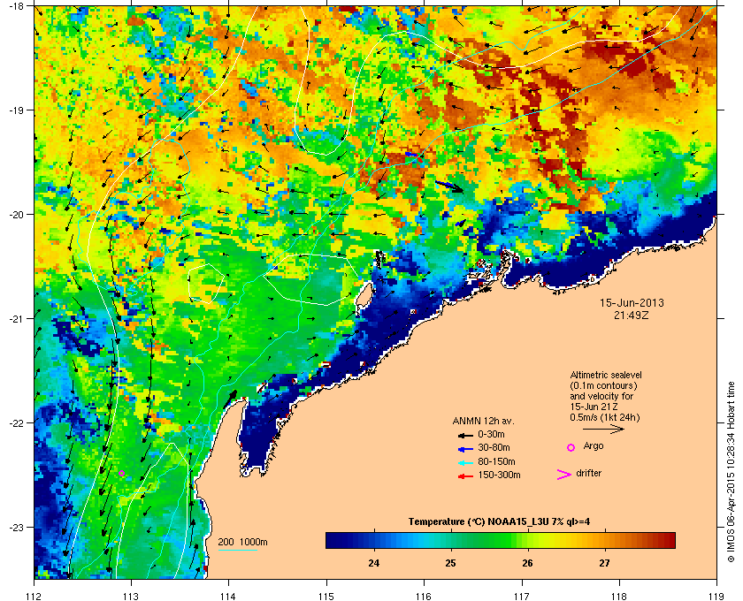Click latitude axis label -21
Image resolution: width=743 pixels, height=601 pixels.
point(16,318)
